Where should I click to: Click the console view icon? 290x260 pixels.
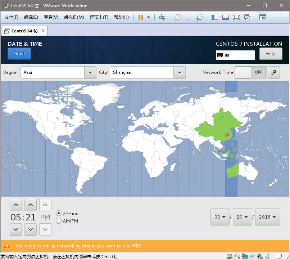coord(263,17)
